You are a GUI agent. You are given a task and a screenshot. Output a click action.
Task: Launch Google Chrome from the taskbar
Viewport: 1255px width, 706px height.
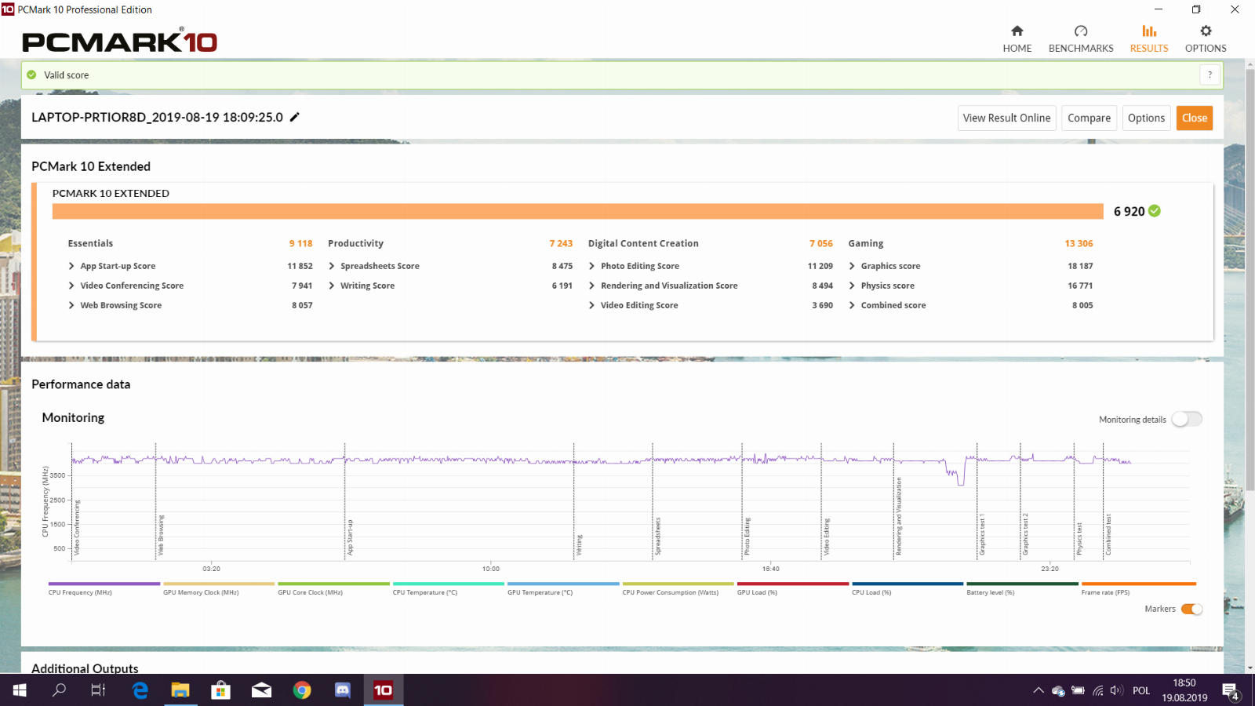[302, 690]
